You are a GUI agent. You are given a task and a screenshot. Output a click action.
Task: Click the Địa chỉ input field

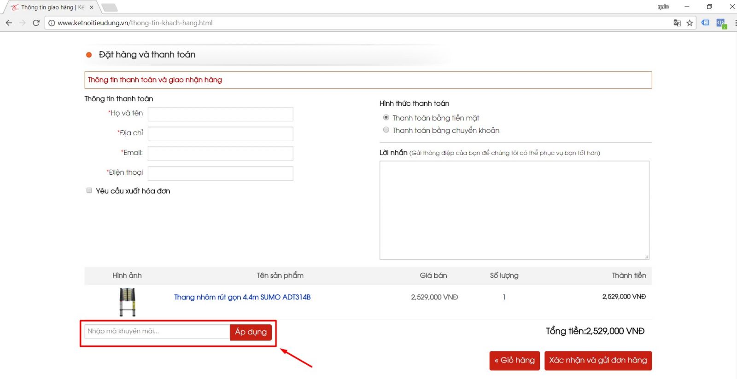point(220,134)
